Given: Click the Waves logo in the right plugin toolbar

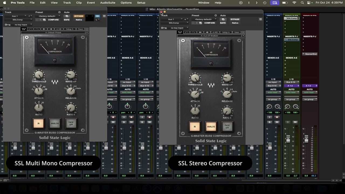Looking at the screenshot, I should [x=180, y=32].
